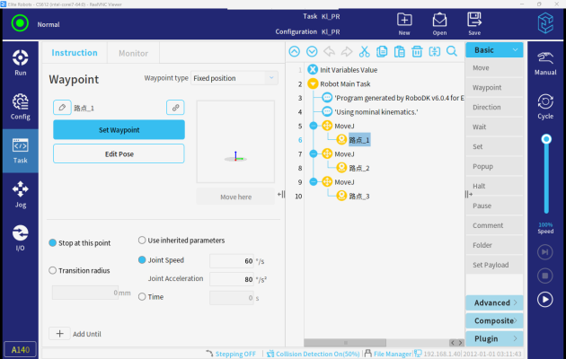Insert a Popup instruction
The width and height of the screenshot is (566, 359).
[494, 167]
